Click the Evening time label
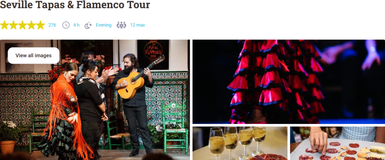Screen dimensions: 385x160 coord(104,25)
